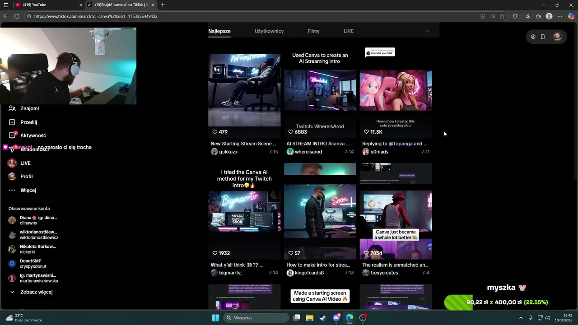The height and width of the screenshot is (325, 578).
Task: Open Steam from the taskbar
Action: (323, 318)
